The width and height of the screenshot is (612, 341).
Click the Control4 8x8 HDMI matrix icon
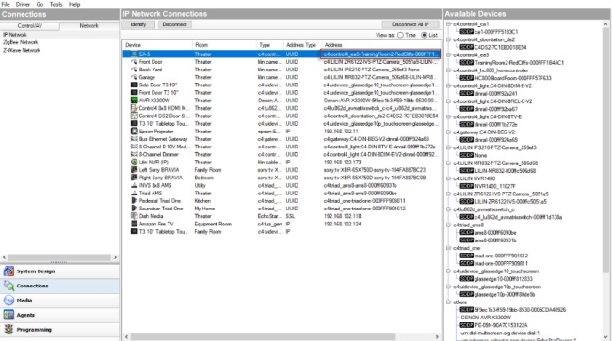[135, 108]
